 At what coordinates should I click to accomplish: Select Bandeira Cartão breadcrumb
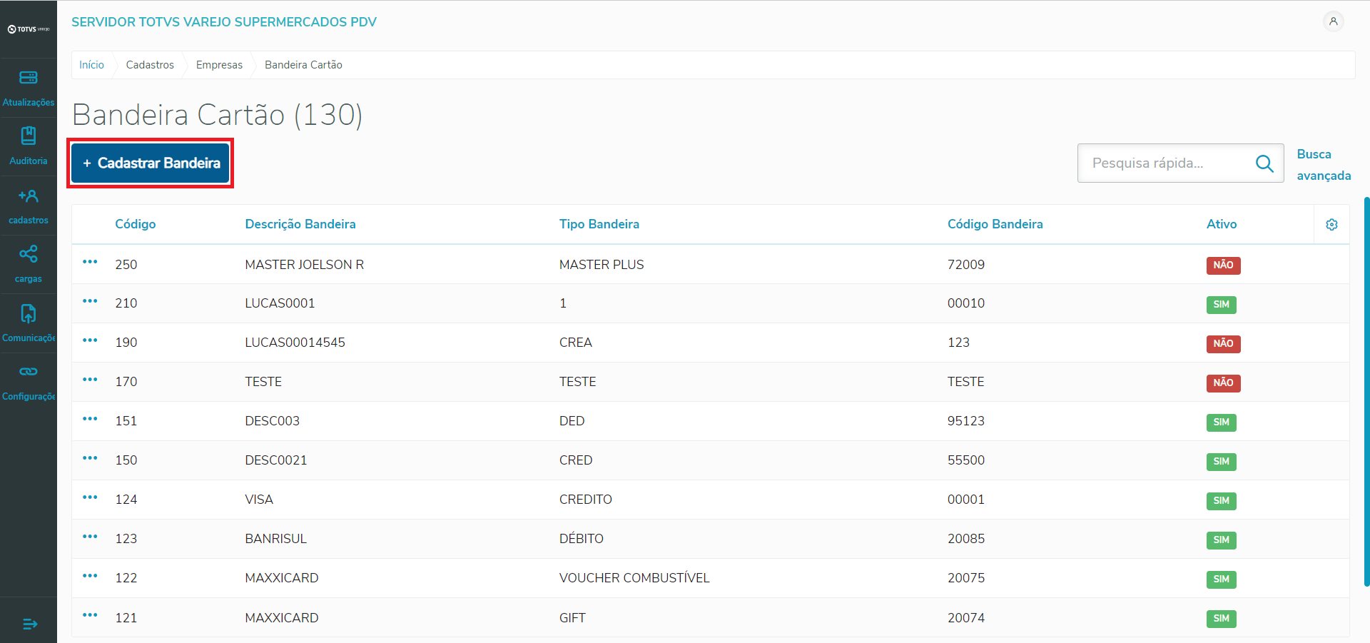pos(303,65)
